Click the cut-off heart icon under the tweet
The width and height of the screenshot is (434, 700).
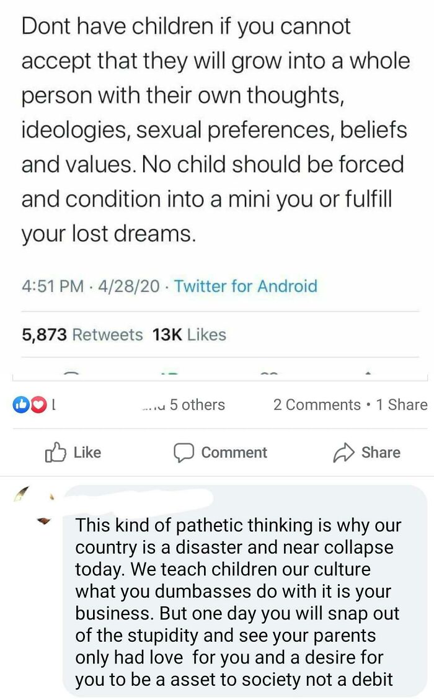269,373
